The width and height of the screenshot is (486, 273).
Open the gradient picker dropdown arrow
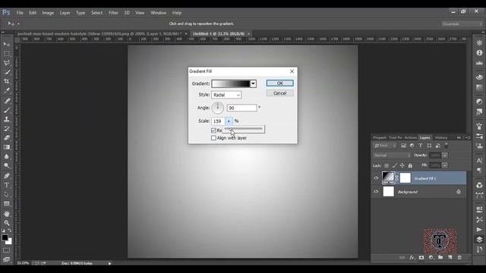tap(253, 83)
